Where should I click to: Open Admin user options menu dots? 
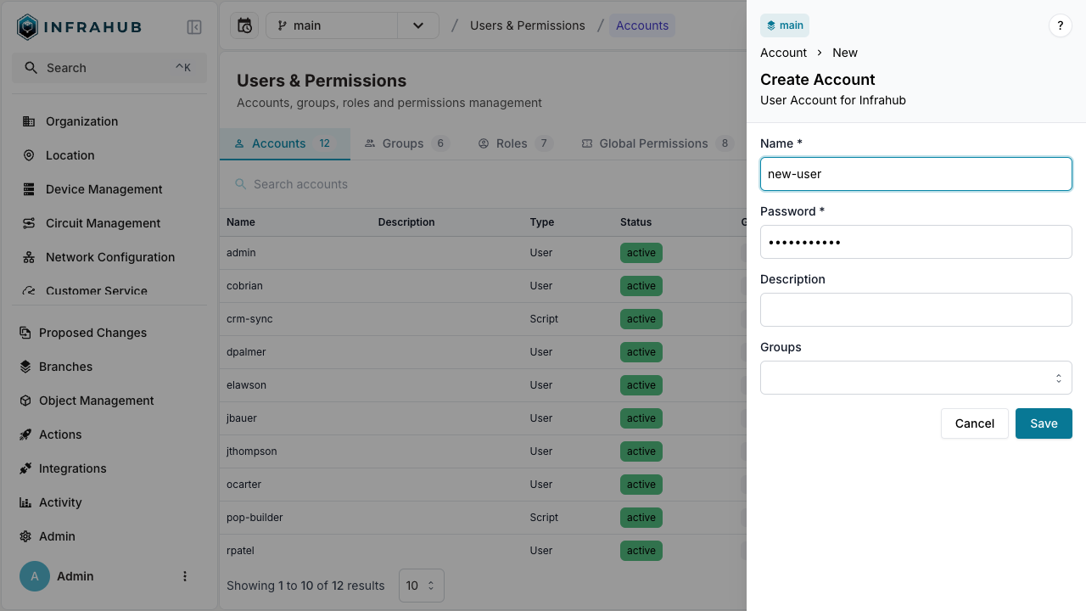coord(185,576)
